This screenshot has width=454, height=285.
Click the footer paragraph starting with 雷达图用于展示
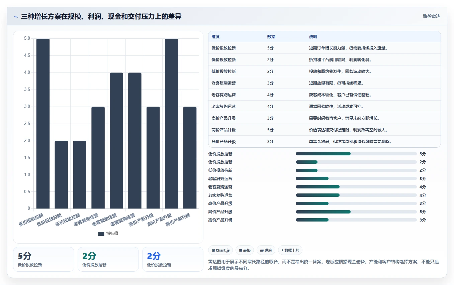323,265
